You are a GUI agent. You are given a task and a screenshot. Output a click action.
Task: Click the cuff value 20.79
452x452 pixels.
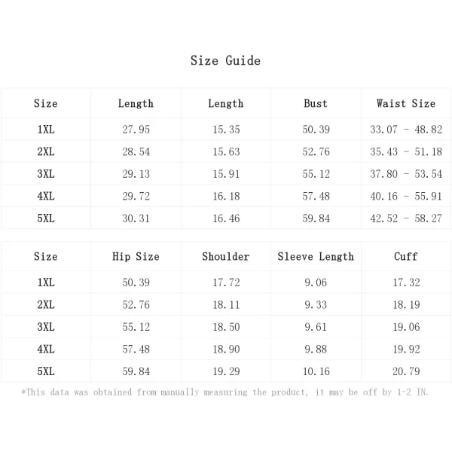click(x=406, y=371)
